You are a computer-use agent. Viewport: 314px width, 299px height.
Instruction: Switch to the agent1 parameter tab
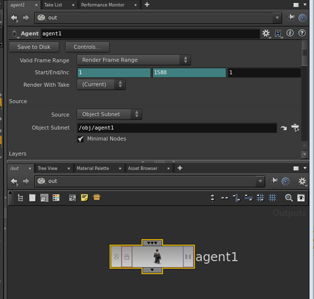pyautogui.click(x=18, y=5)
